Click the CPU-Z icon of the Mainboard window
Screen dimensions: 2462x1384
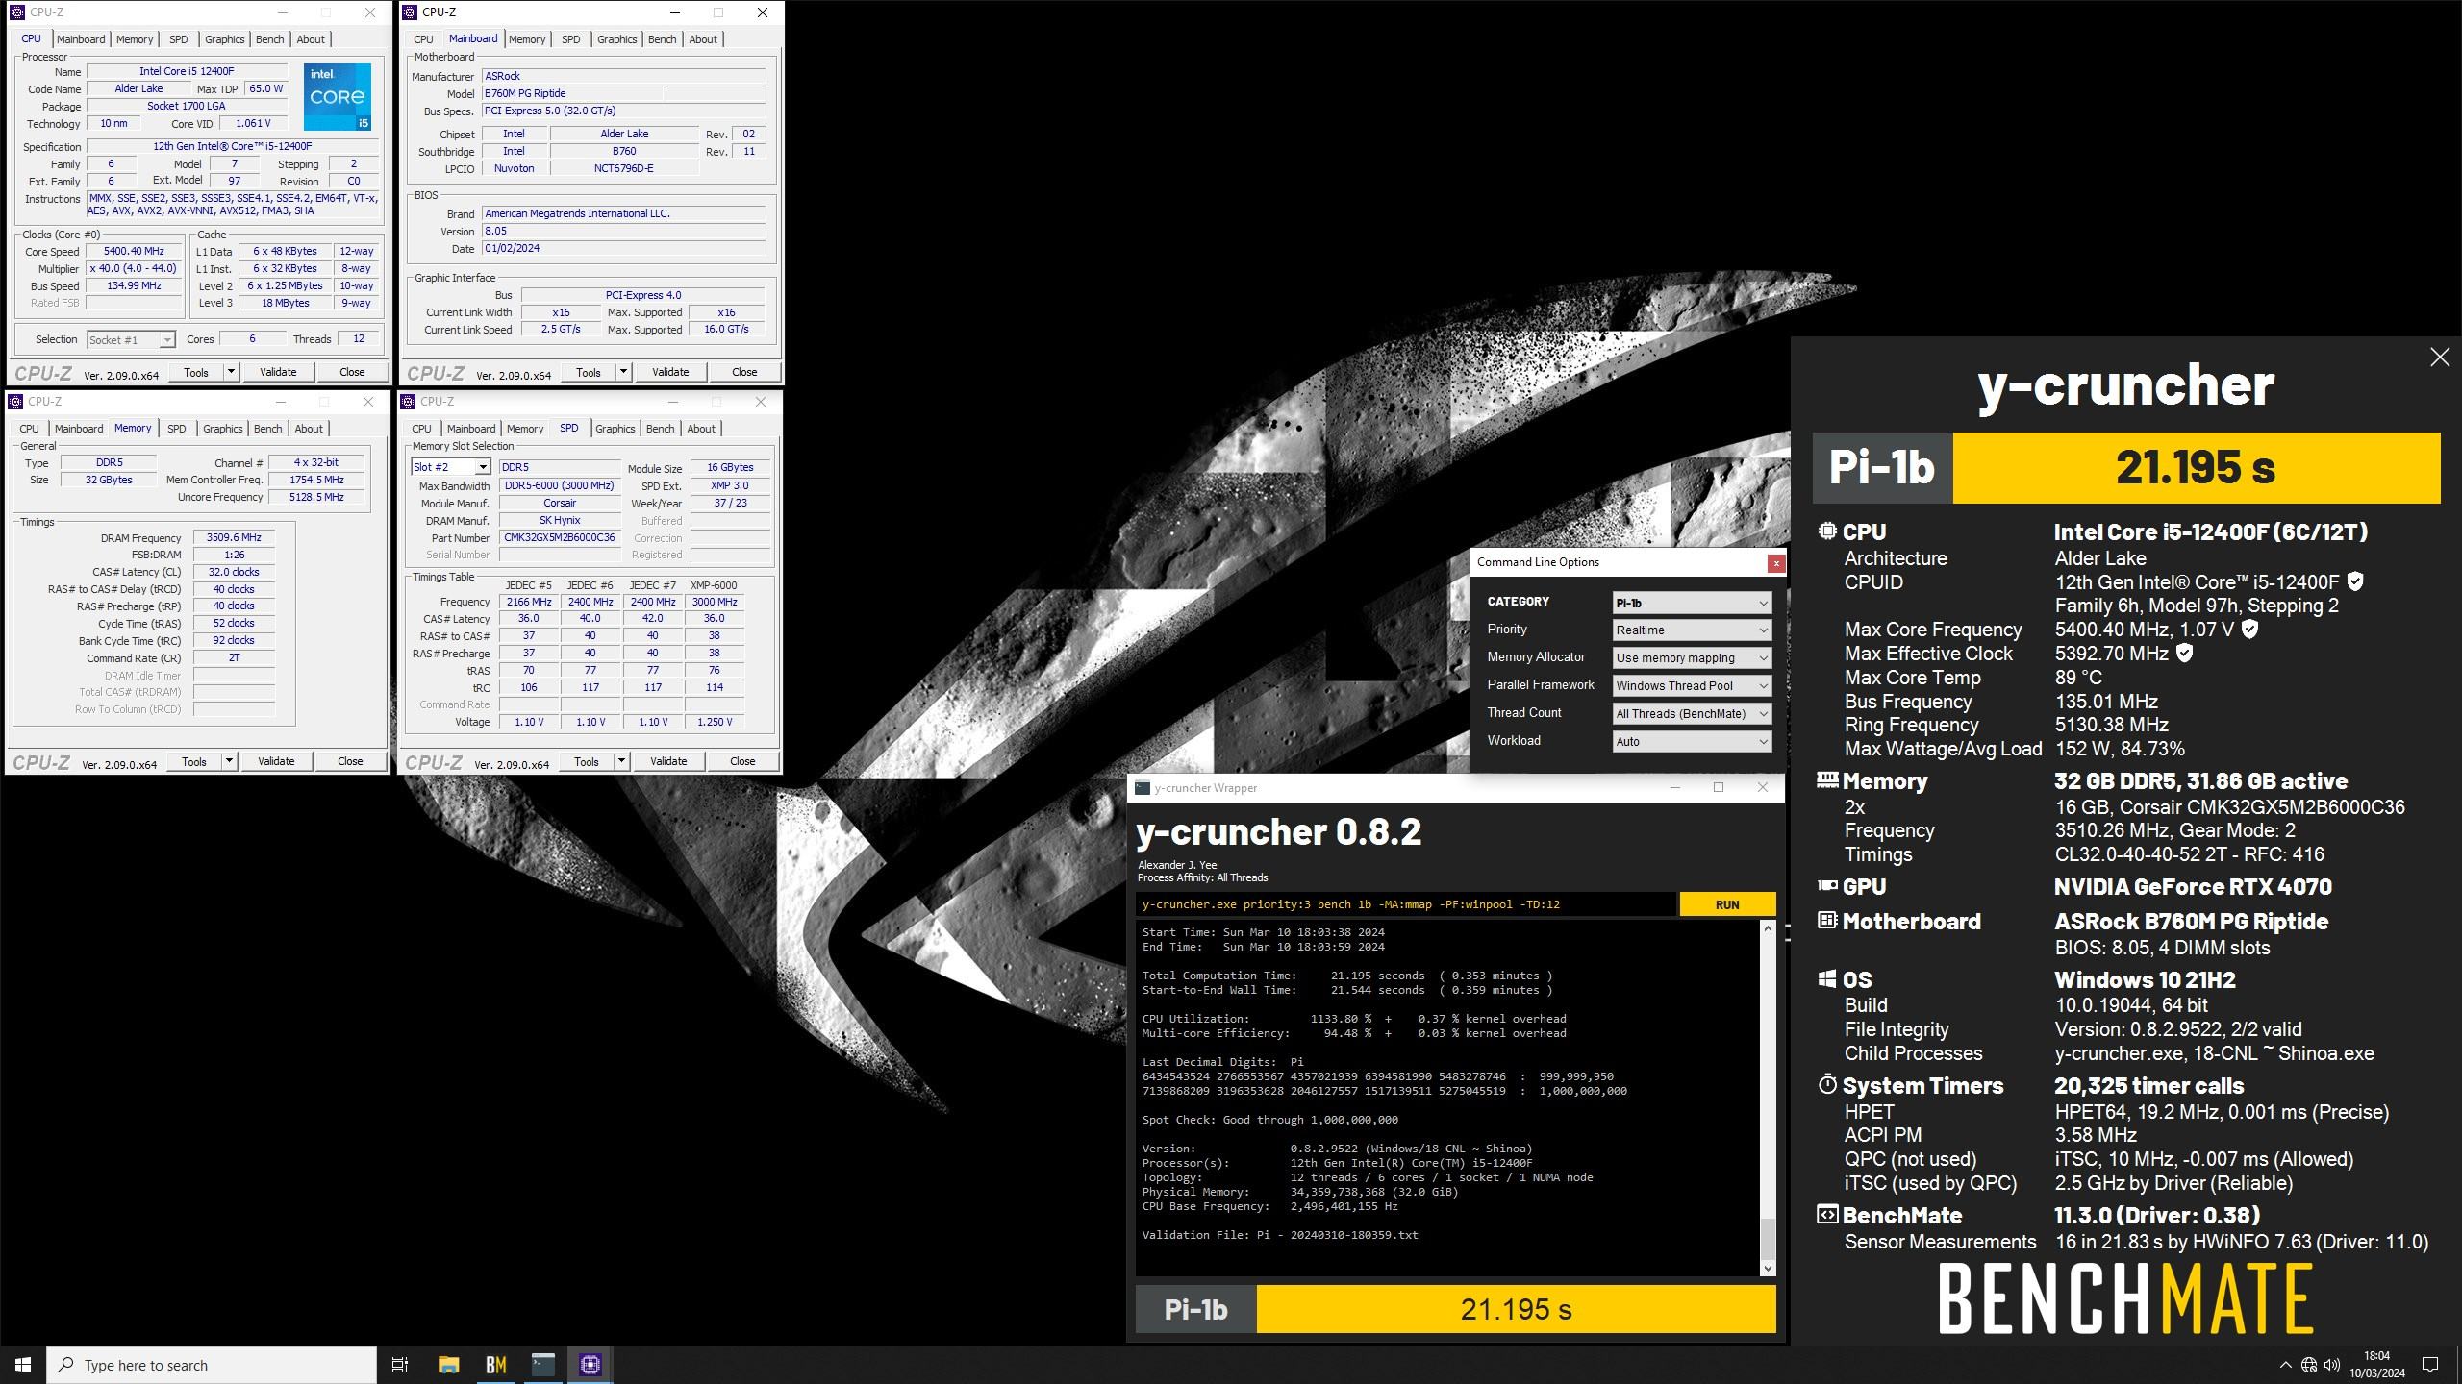click(409, 12)
